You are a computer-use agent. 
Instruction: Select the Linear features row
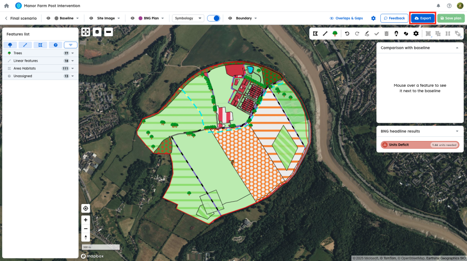pyautogui.click(x=26, y=61)
